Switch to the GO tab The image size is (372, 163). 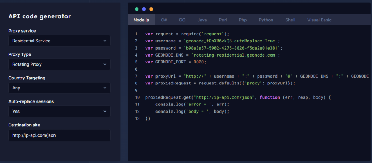point(182,20)
